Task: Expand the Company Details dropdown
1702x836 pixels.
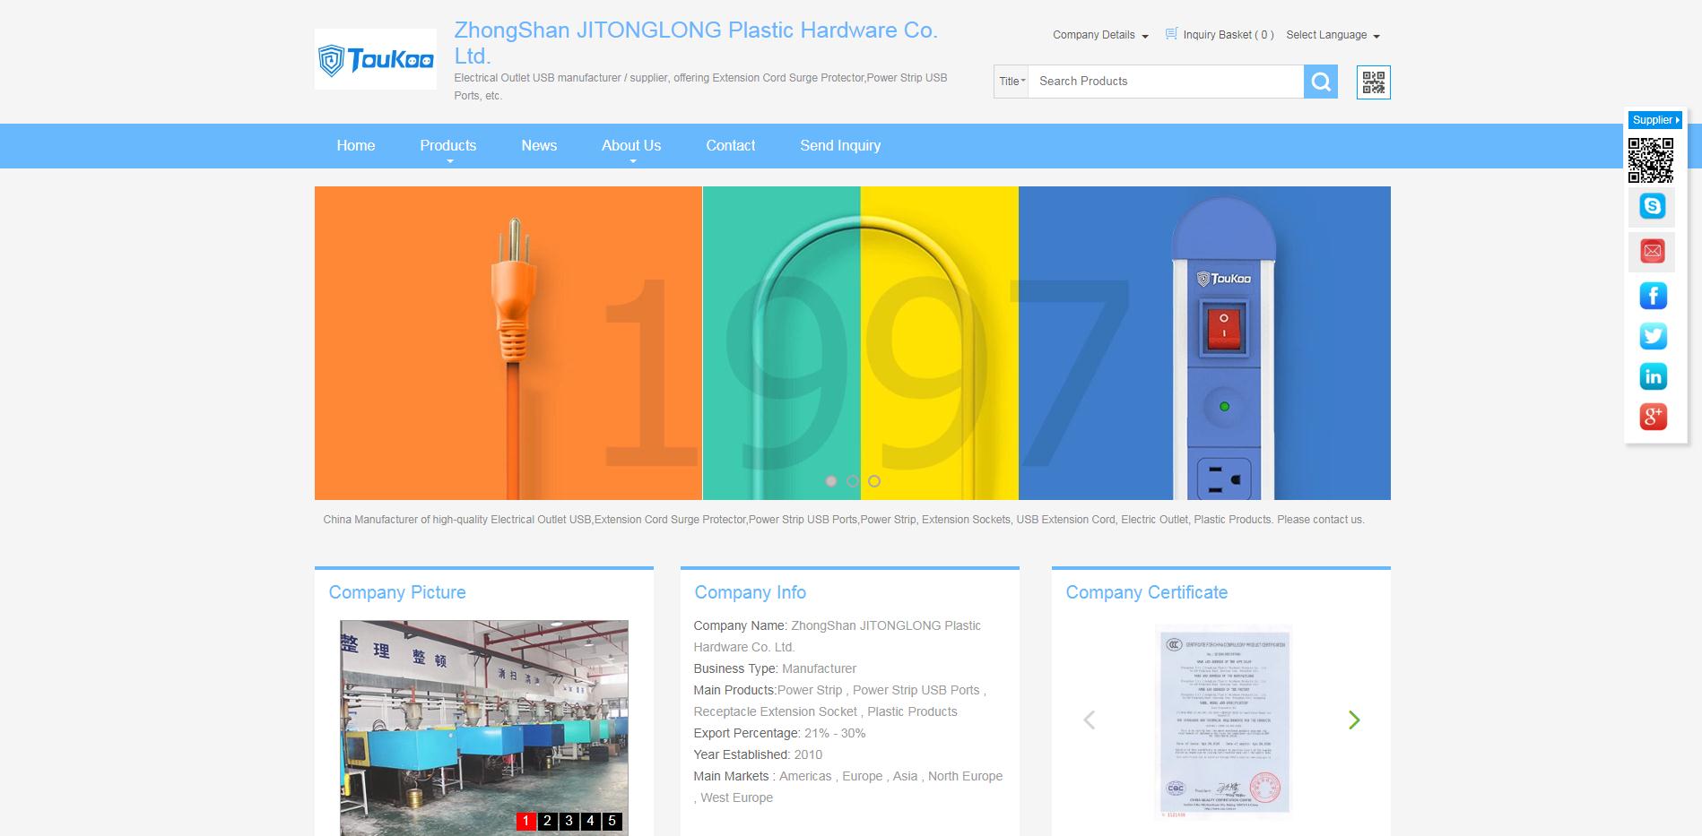Action: [1099, 35]
